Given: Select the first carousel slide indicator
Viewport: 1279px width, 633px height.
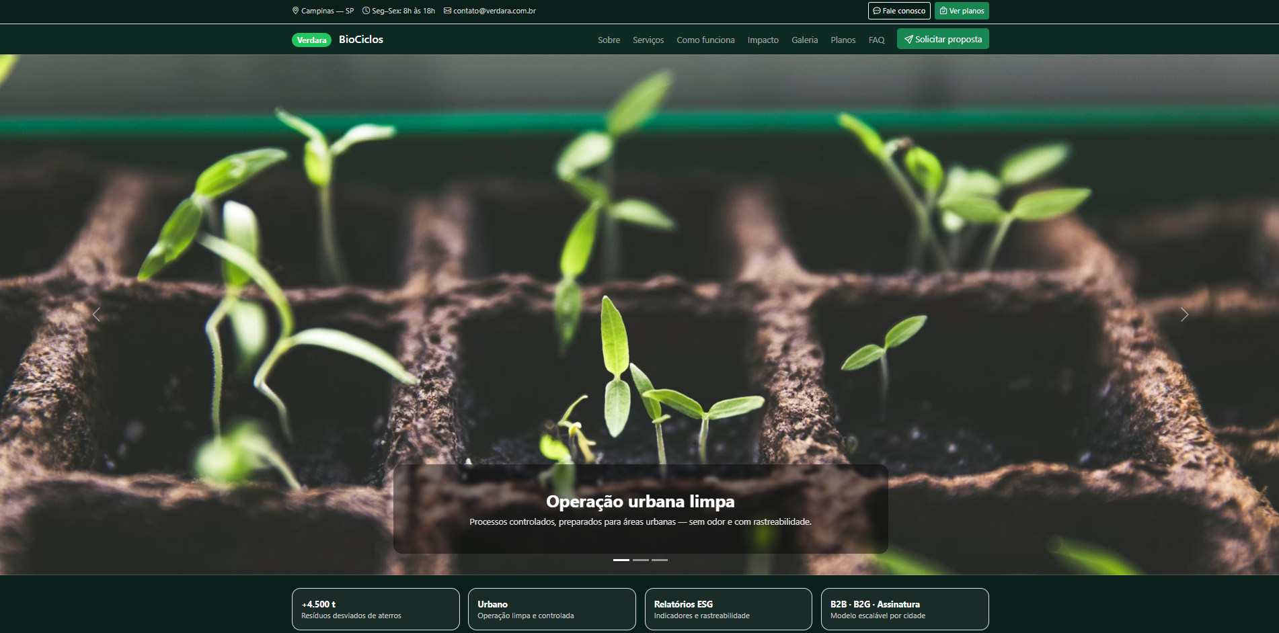Looking at the screenshot, I should tap(621, 560).
